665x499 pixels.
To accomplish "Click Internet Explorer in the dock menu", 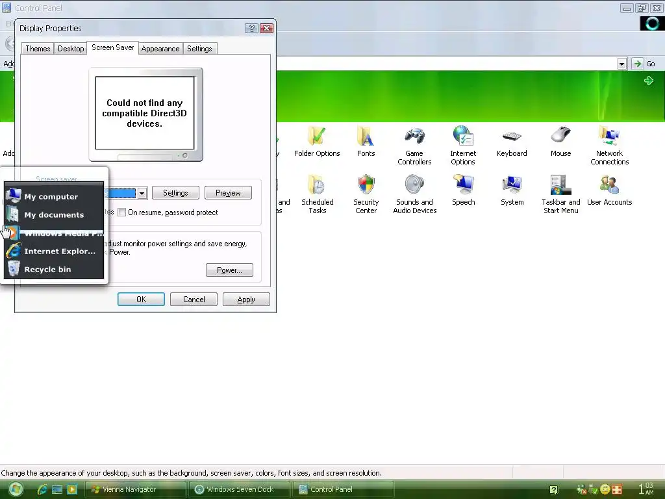I will click(x=54, y=251).
